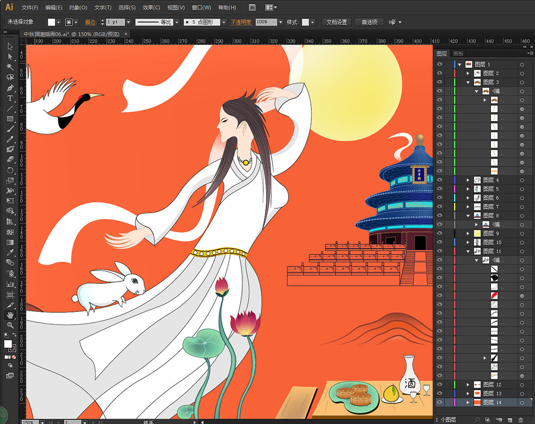535x424 pixels.
Task: Open the 编辑(E) menu
Action: click(53, 7)
